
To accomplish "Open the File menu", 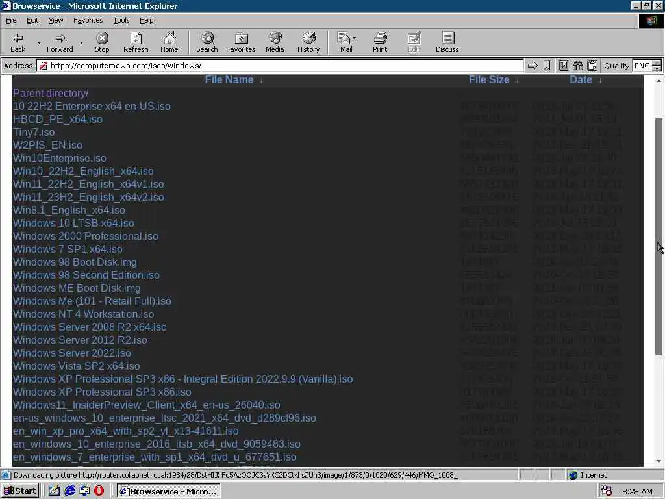I will [11, 20].
